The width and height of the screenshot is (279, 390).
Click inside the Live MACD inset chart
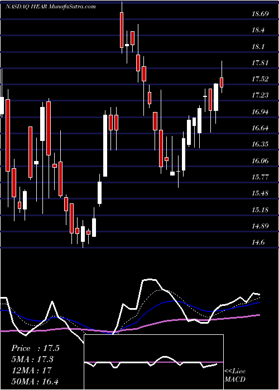153,362
